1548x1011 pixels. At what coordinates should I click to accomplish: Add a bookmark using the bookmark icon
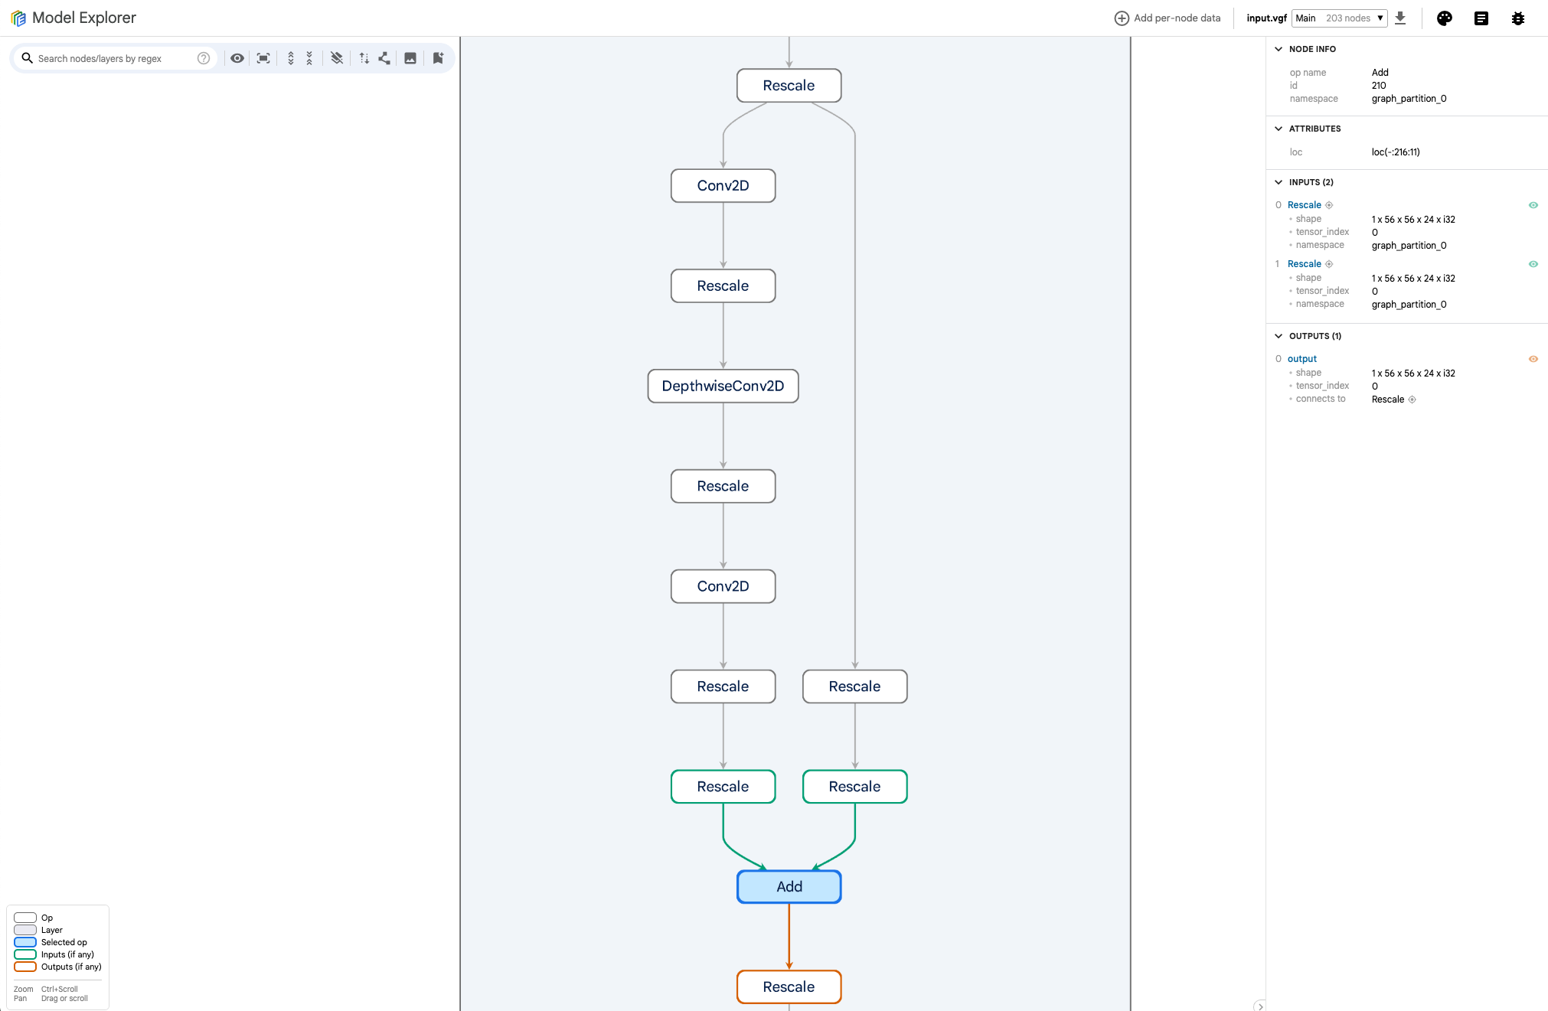point(437,58)
